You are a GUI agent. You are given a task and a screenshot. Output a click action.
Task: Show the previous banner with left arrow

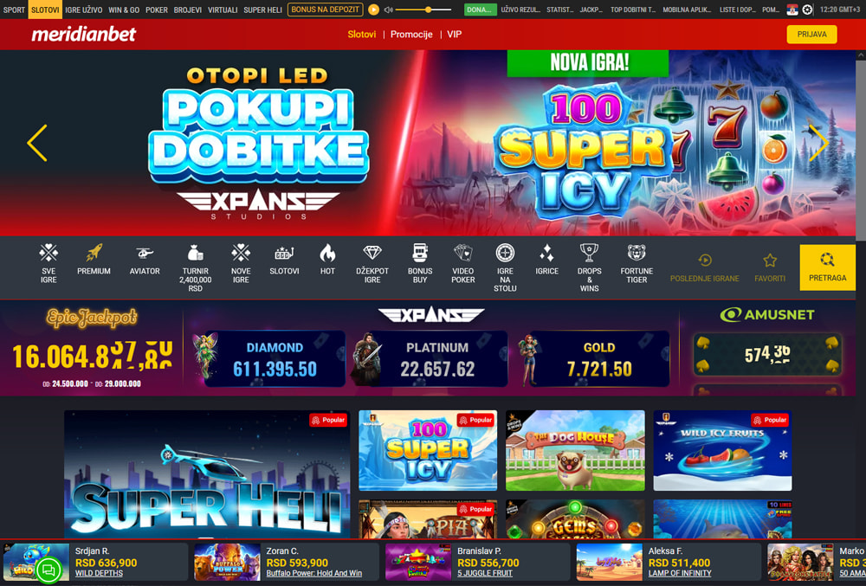click(x=37, y=143)
